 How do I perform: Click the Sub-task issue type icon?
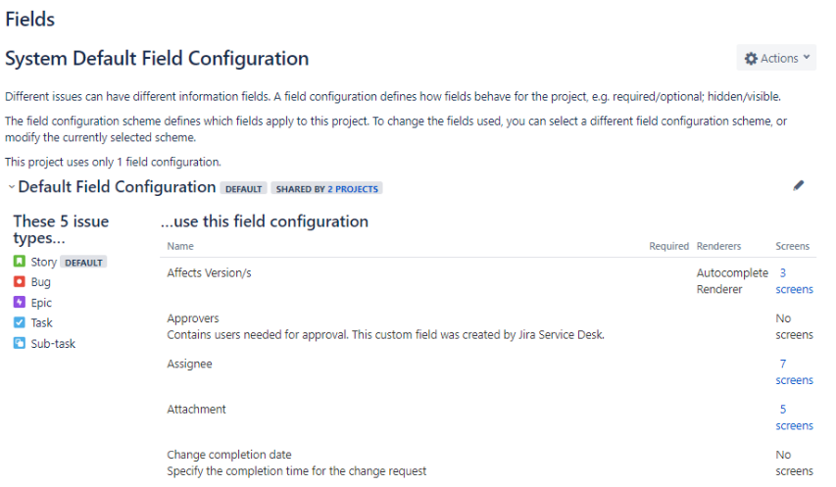tap(20, 343)
